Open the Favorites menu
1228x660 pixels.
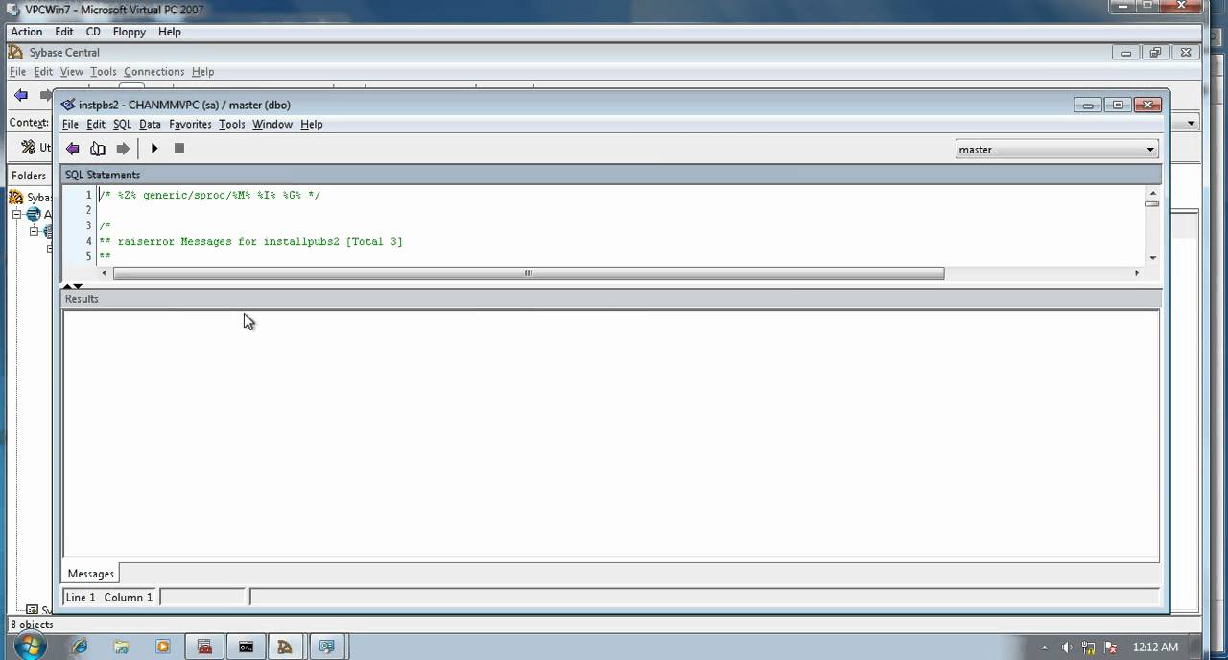(x=190, y=125)
